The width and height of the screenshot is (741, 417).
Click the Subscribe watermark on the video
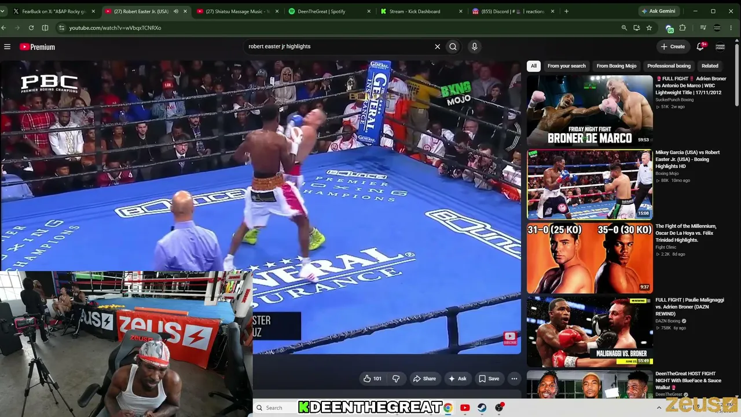pyautogui.click(x=509, y=338)
